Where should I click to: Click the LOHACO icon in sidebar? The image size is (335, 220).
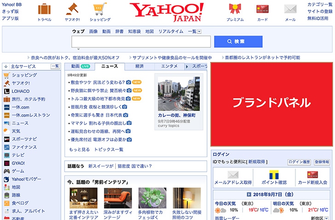point(6,91)
